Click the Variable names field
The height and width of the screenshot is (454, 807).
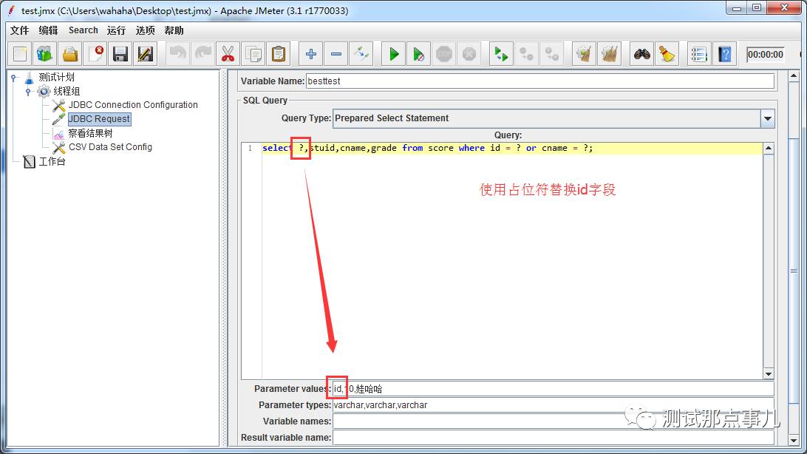click(554, 421)
